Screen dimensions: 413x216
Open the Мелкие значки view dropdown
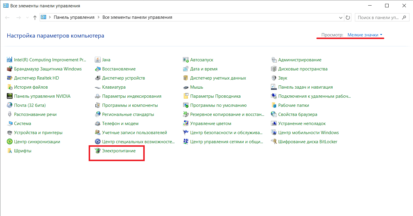click(x=363, y=35)
